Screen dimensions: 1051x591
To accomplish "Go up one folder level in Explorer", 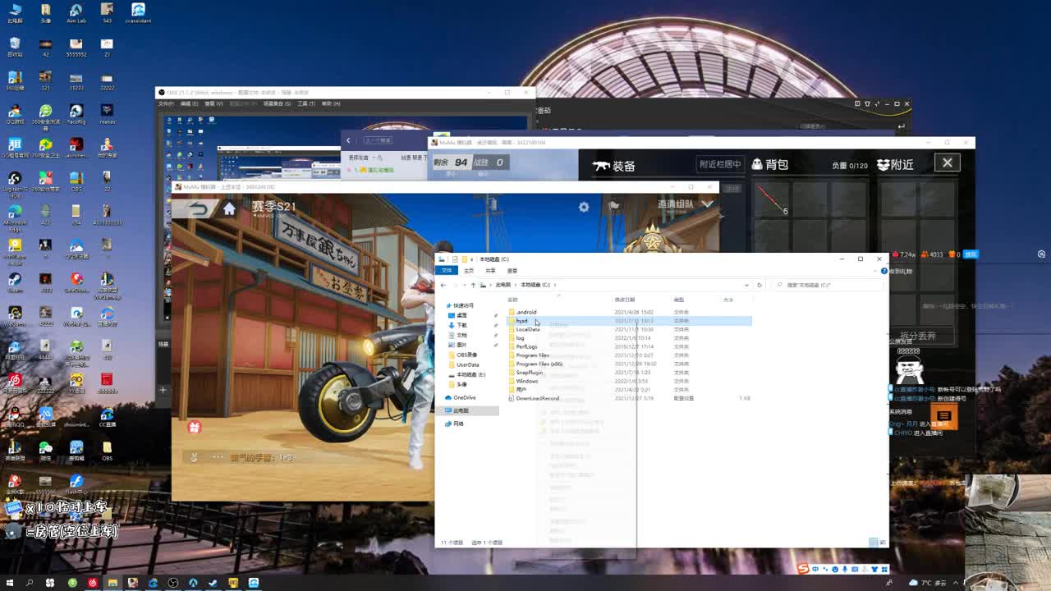I will click(473, 285).
